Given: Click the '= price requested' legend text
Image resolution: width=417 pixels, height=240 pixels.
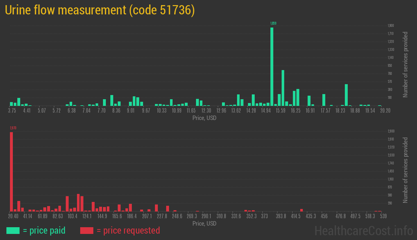Looking at the screenshot, I should [x=128, y=230].
